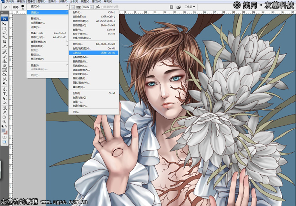Select the Clone Stamp tool
296x206 pixels.
4,61
